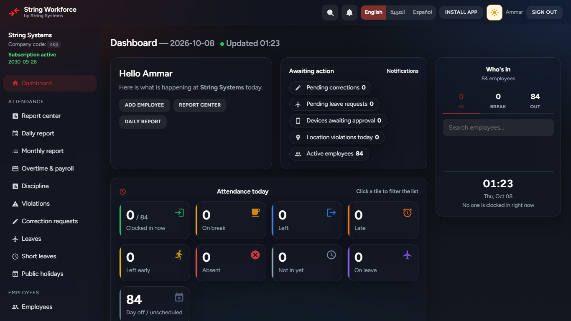Click the clock icon on Not in yet tile

[331, 255]
